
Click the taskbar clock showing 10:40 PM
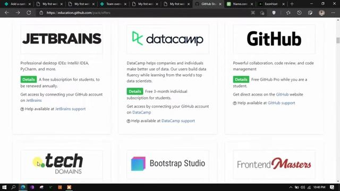[319, 187]
